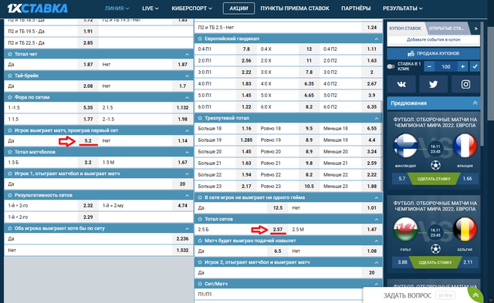This screenshot has width=494, height=303.
Task: Switch to Открытые ставки tab
Action: [448, 29]
